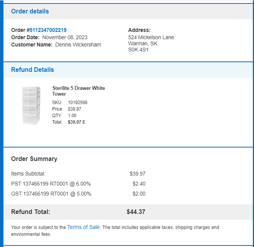The height and width of the screenshot is (247, 254).
Task: Click the Sterilite 5 Drawer White Tower title
Action: 79,91
